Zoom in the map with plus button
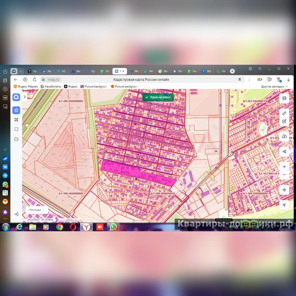The height and width of the screenshot is (296, 296). click(284, 167)
